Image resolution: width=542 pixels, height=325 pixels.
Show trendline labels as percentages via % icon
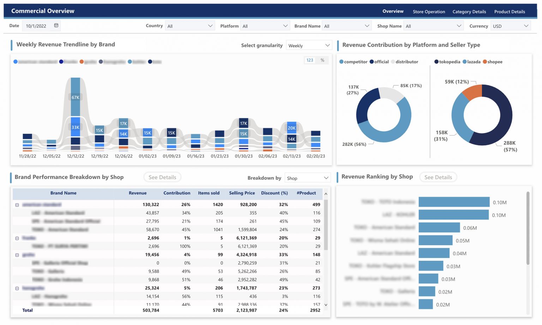pyautogui.click(x=322, y=60)
